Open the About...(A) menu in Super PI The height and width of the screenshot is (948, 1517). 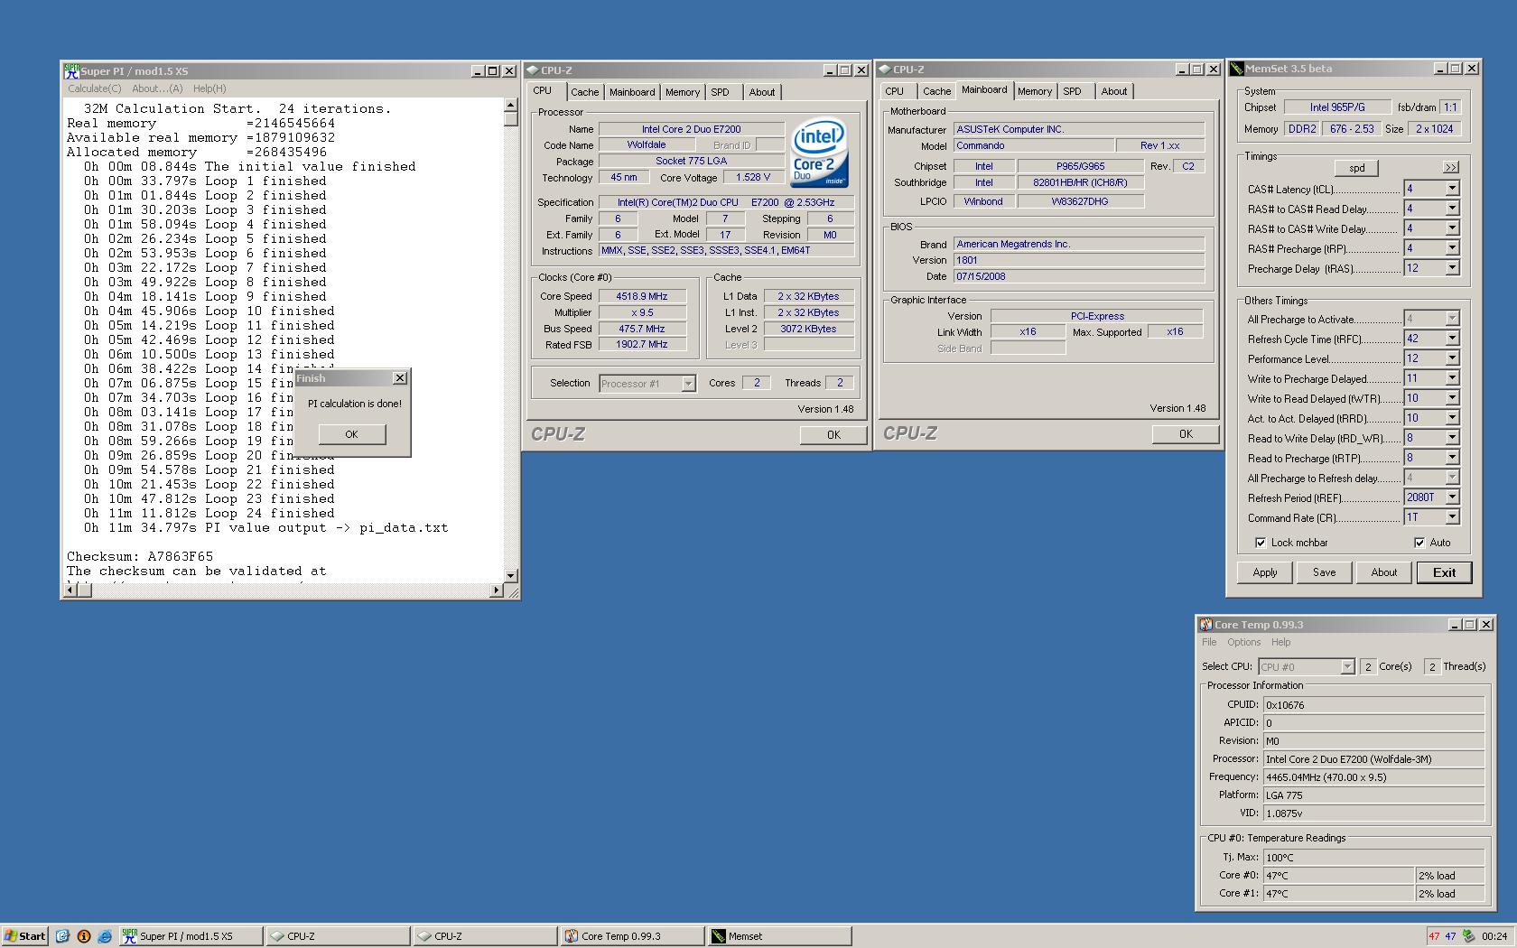coord(157,88)
